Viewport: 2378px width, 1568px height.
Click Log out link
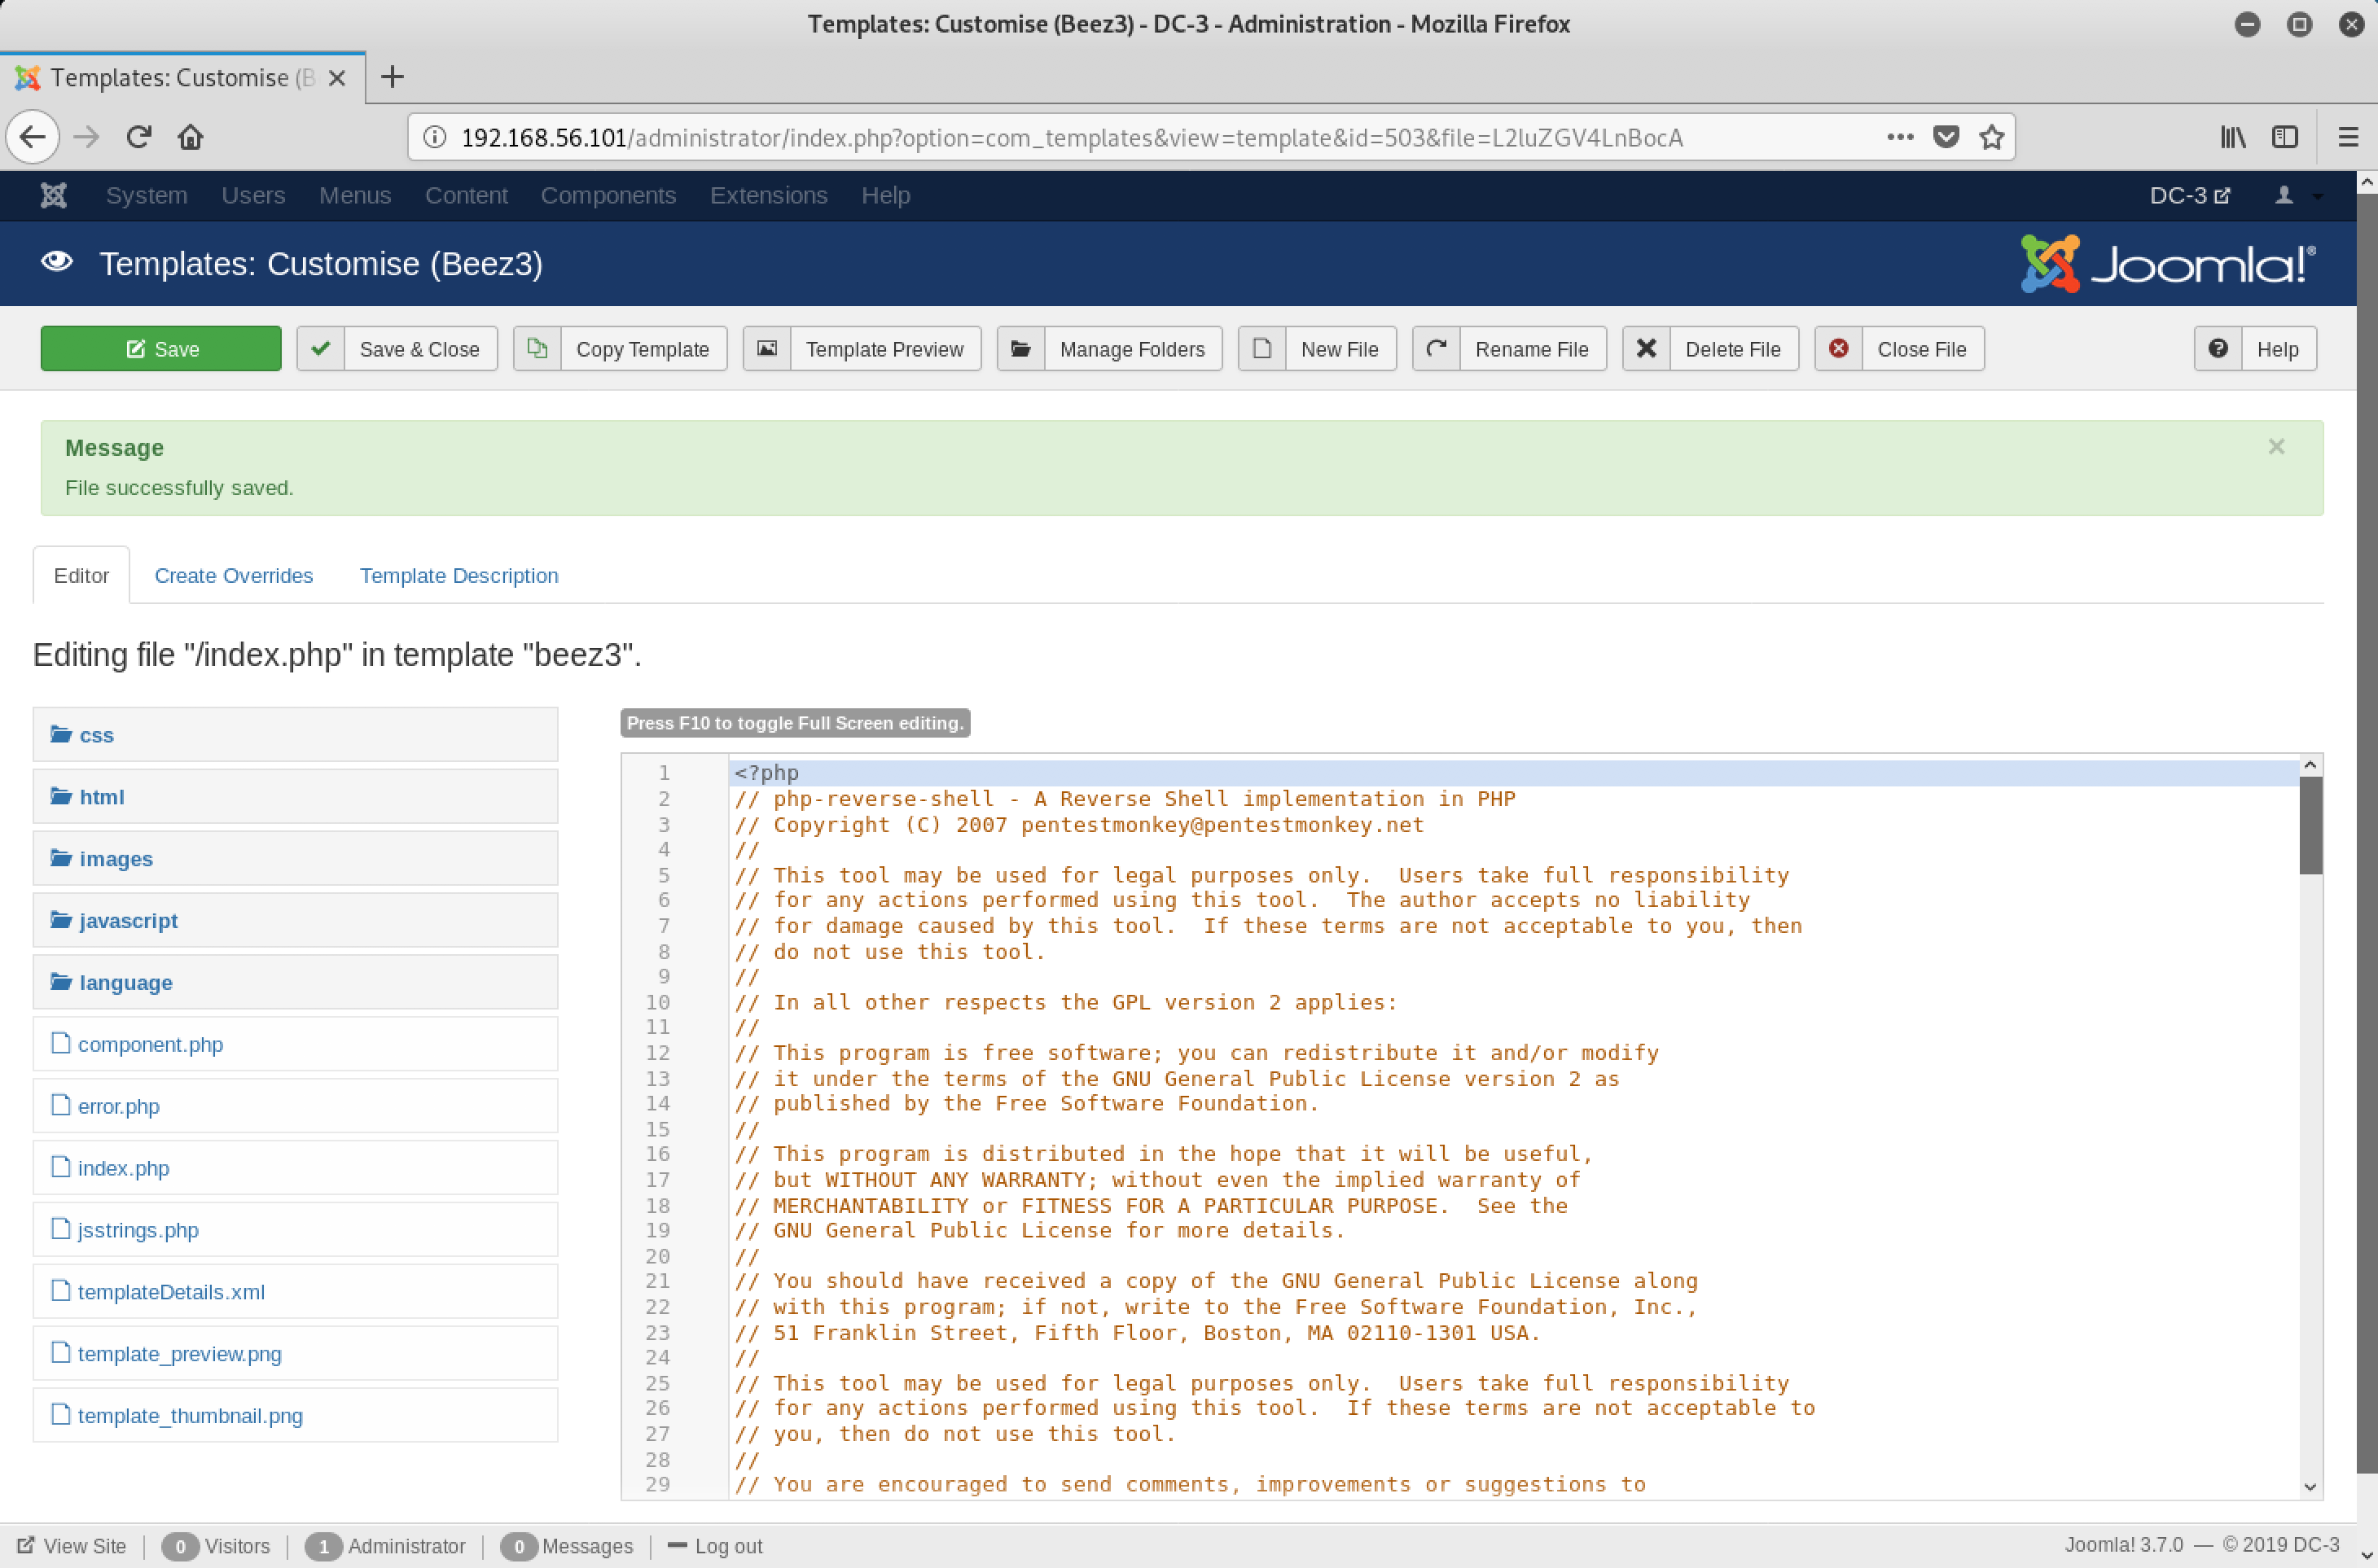[x=715, y=1546]
